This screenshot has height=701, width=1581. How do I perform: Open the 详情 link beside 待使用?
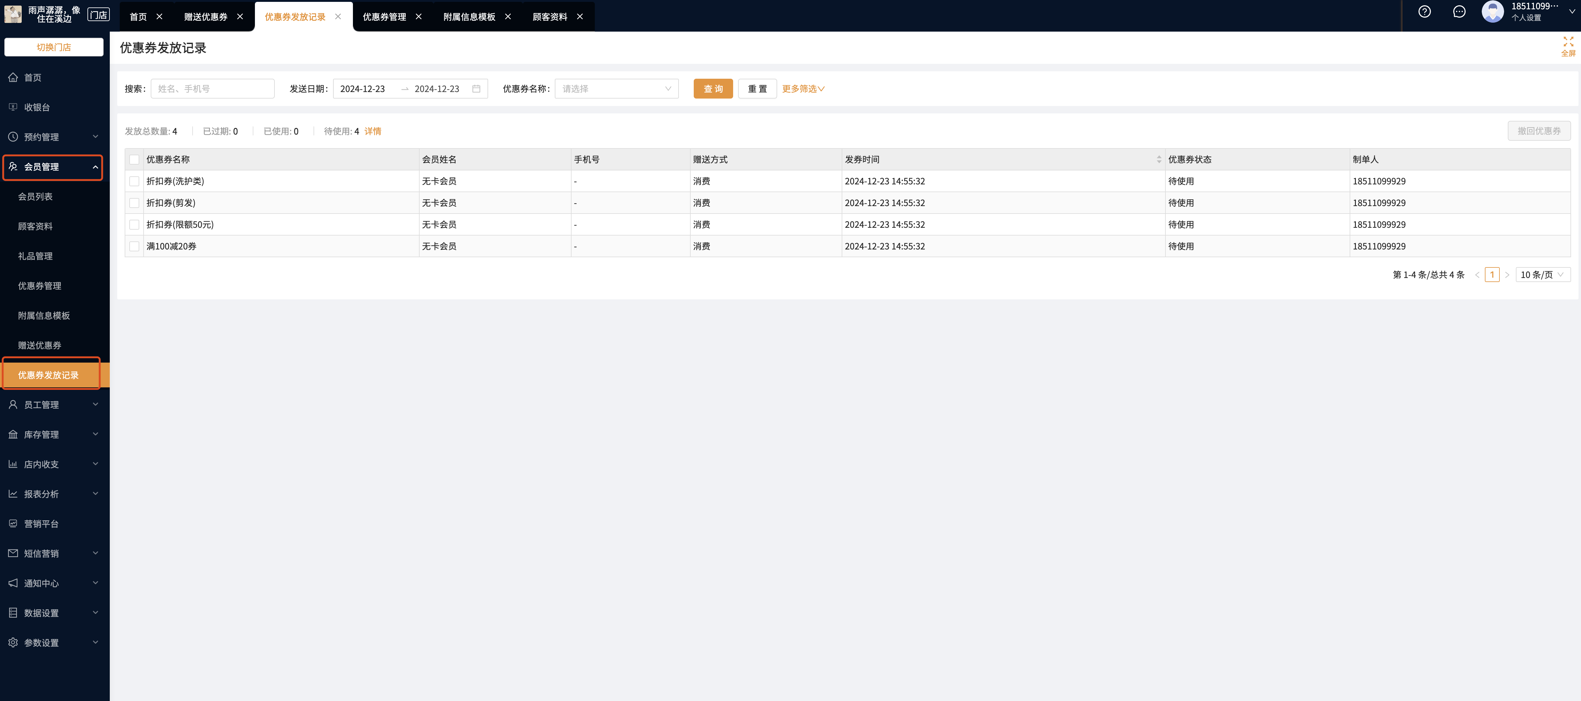point(372,131)
